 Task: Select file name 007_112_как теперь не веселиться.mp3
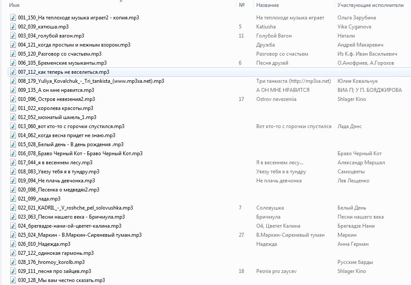point(64,72)
